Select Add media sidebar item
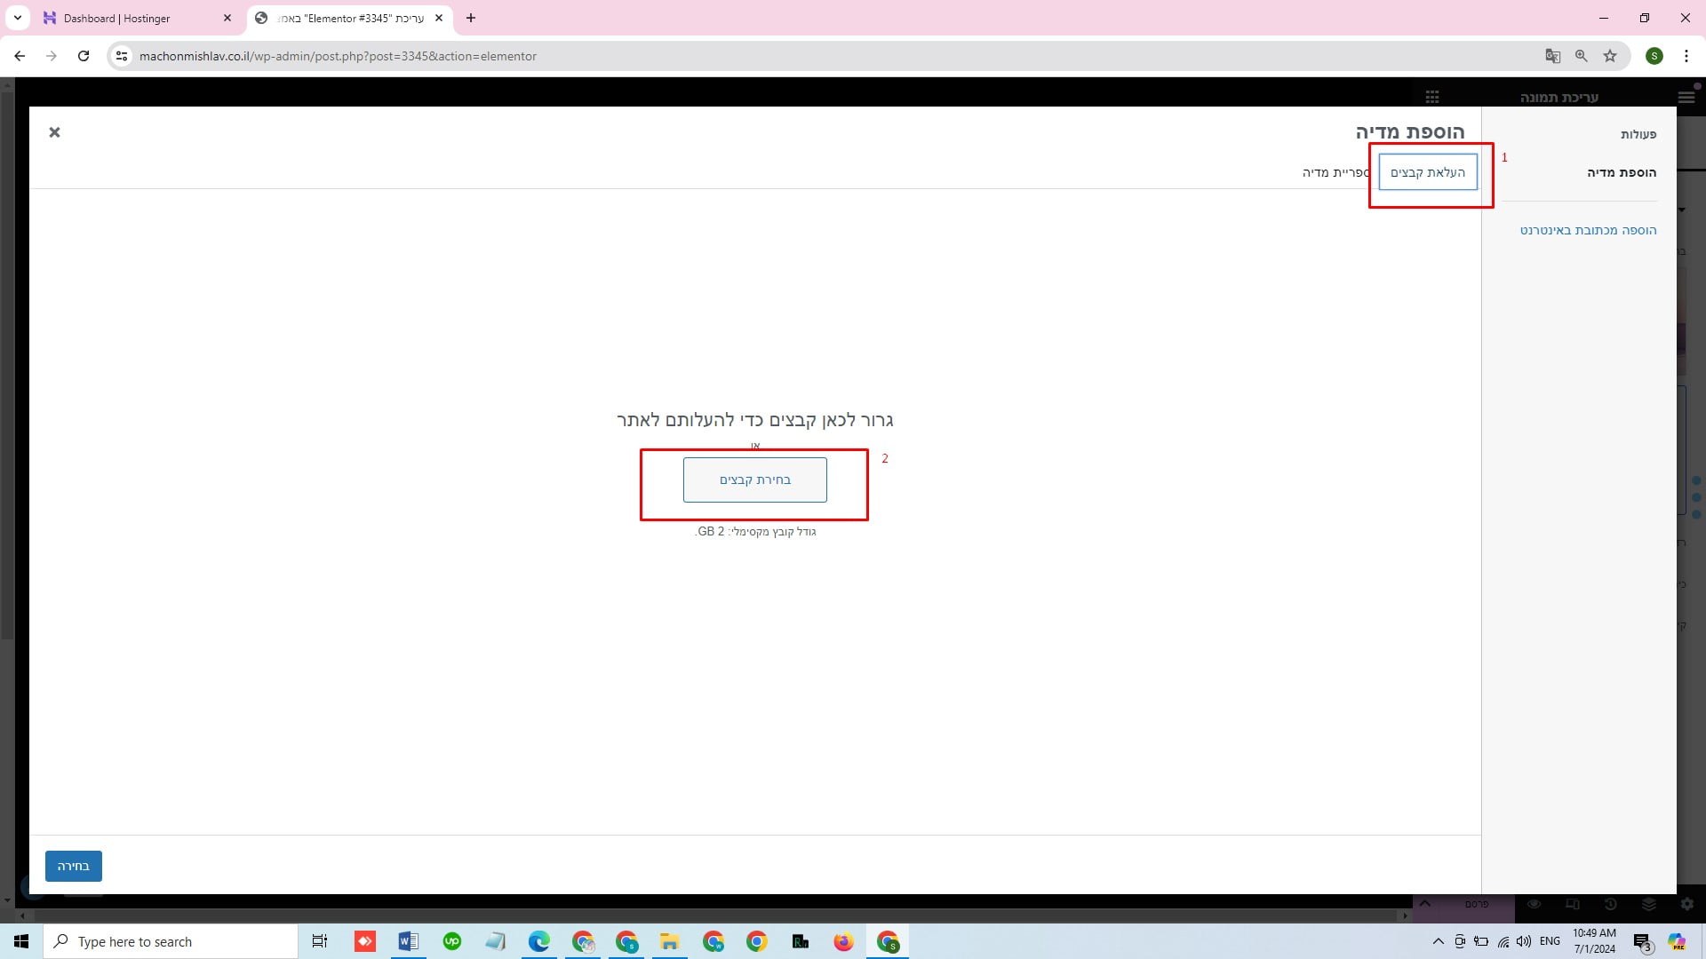Image resolution: width=1706 pixels, height=959 pixels. (x=1621, y=172)
